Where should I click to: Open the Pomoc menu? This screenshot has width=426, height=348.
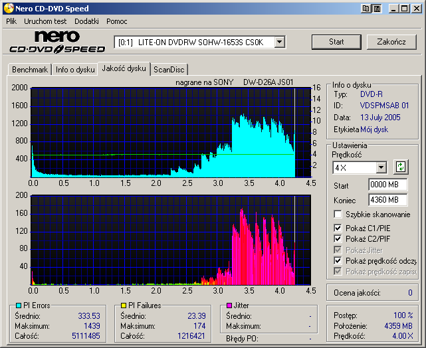117,21
